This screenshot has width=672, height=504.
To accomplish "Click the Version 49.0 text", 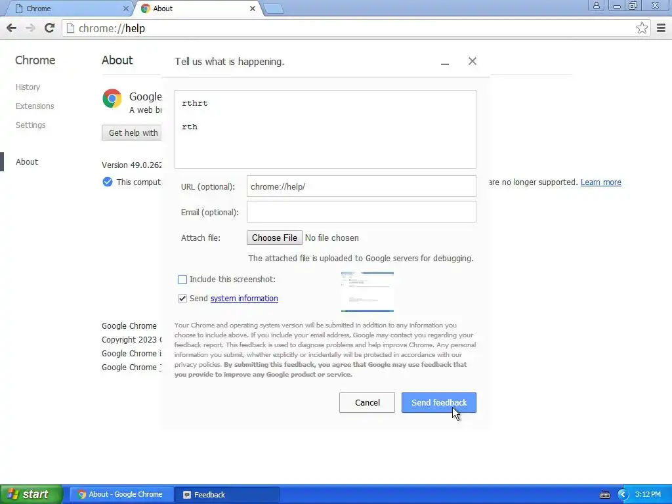I will [131, 165].
